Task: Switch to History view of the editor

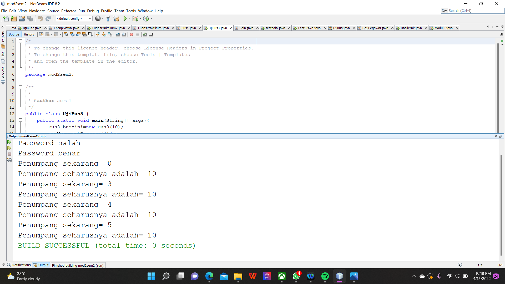Action: 29,34
